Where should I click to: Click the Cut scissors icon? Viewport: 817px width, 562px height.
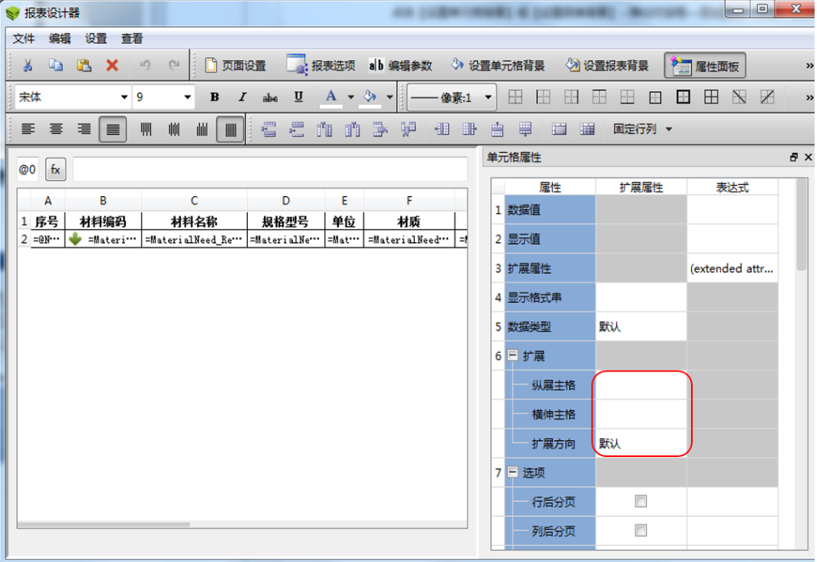pos(27,65)
